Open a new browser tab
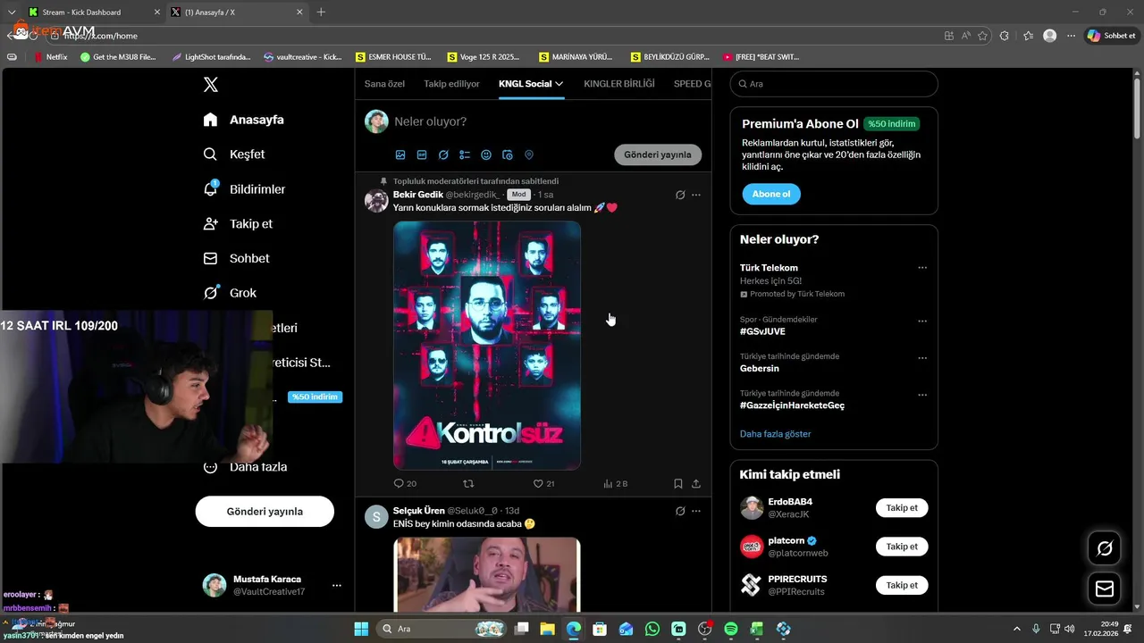Image resolution: width=1144 pixels, height=643 pixels. (321, 13)
